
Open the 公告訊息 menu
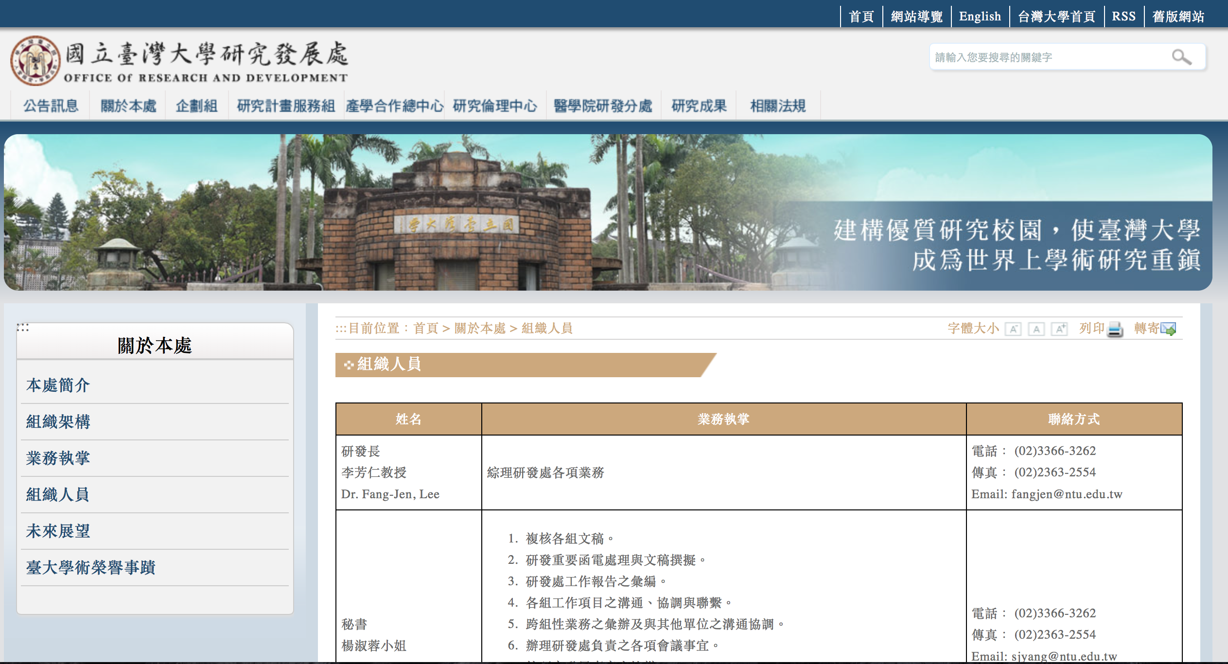[51, 105]
